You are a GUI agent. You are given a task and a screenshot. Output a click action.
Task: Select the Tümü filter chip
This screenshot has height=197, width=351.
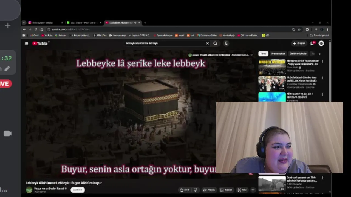pyautogui.click(x=263, y=54)
